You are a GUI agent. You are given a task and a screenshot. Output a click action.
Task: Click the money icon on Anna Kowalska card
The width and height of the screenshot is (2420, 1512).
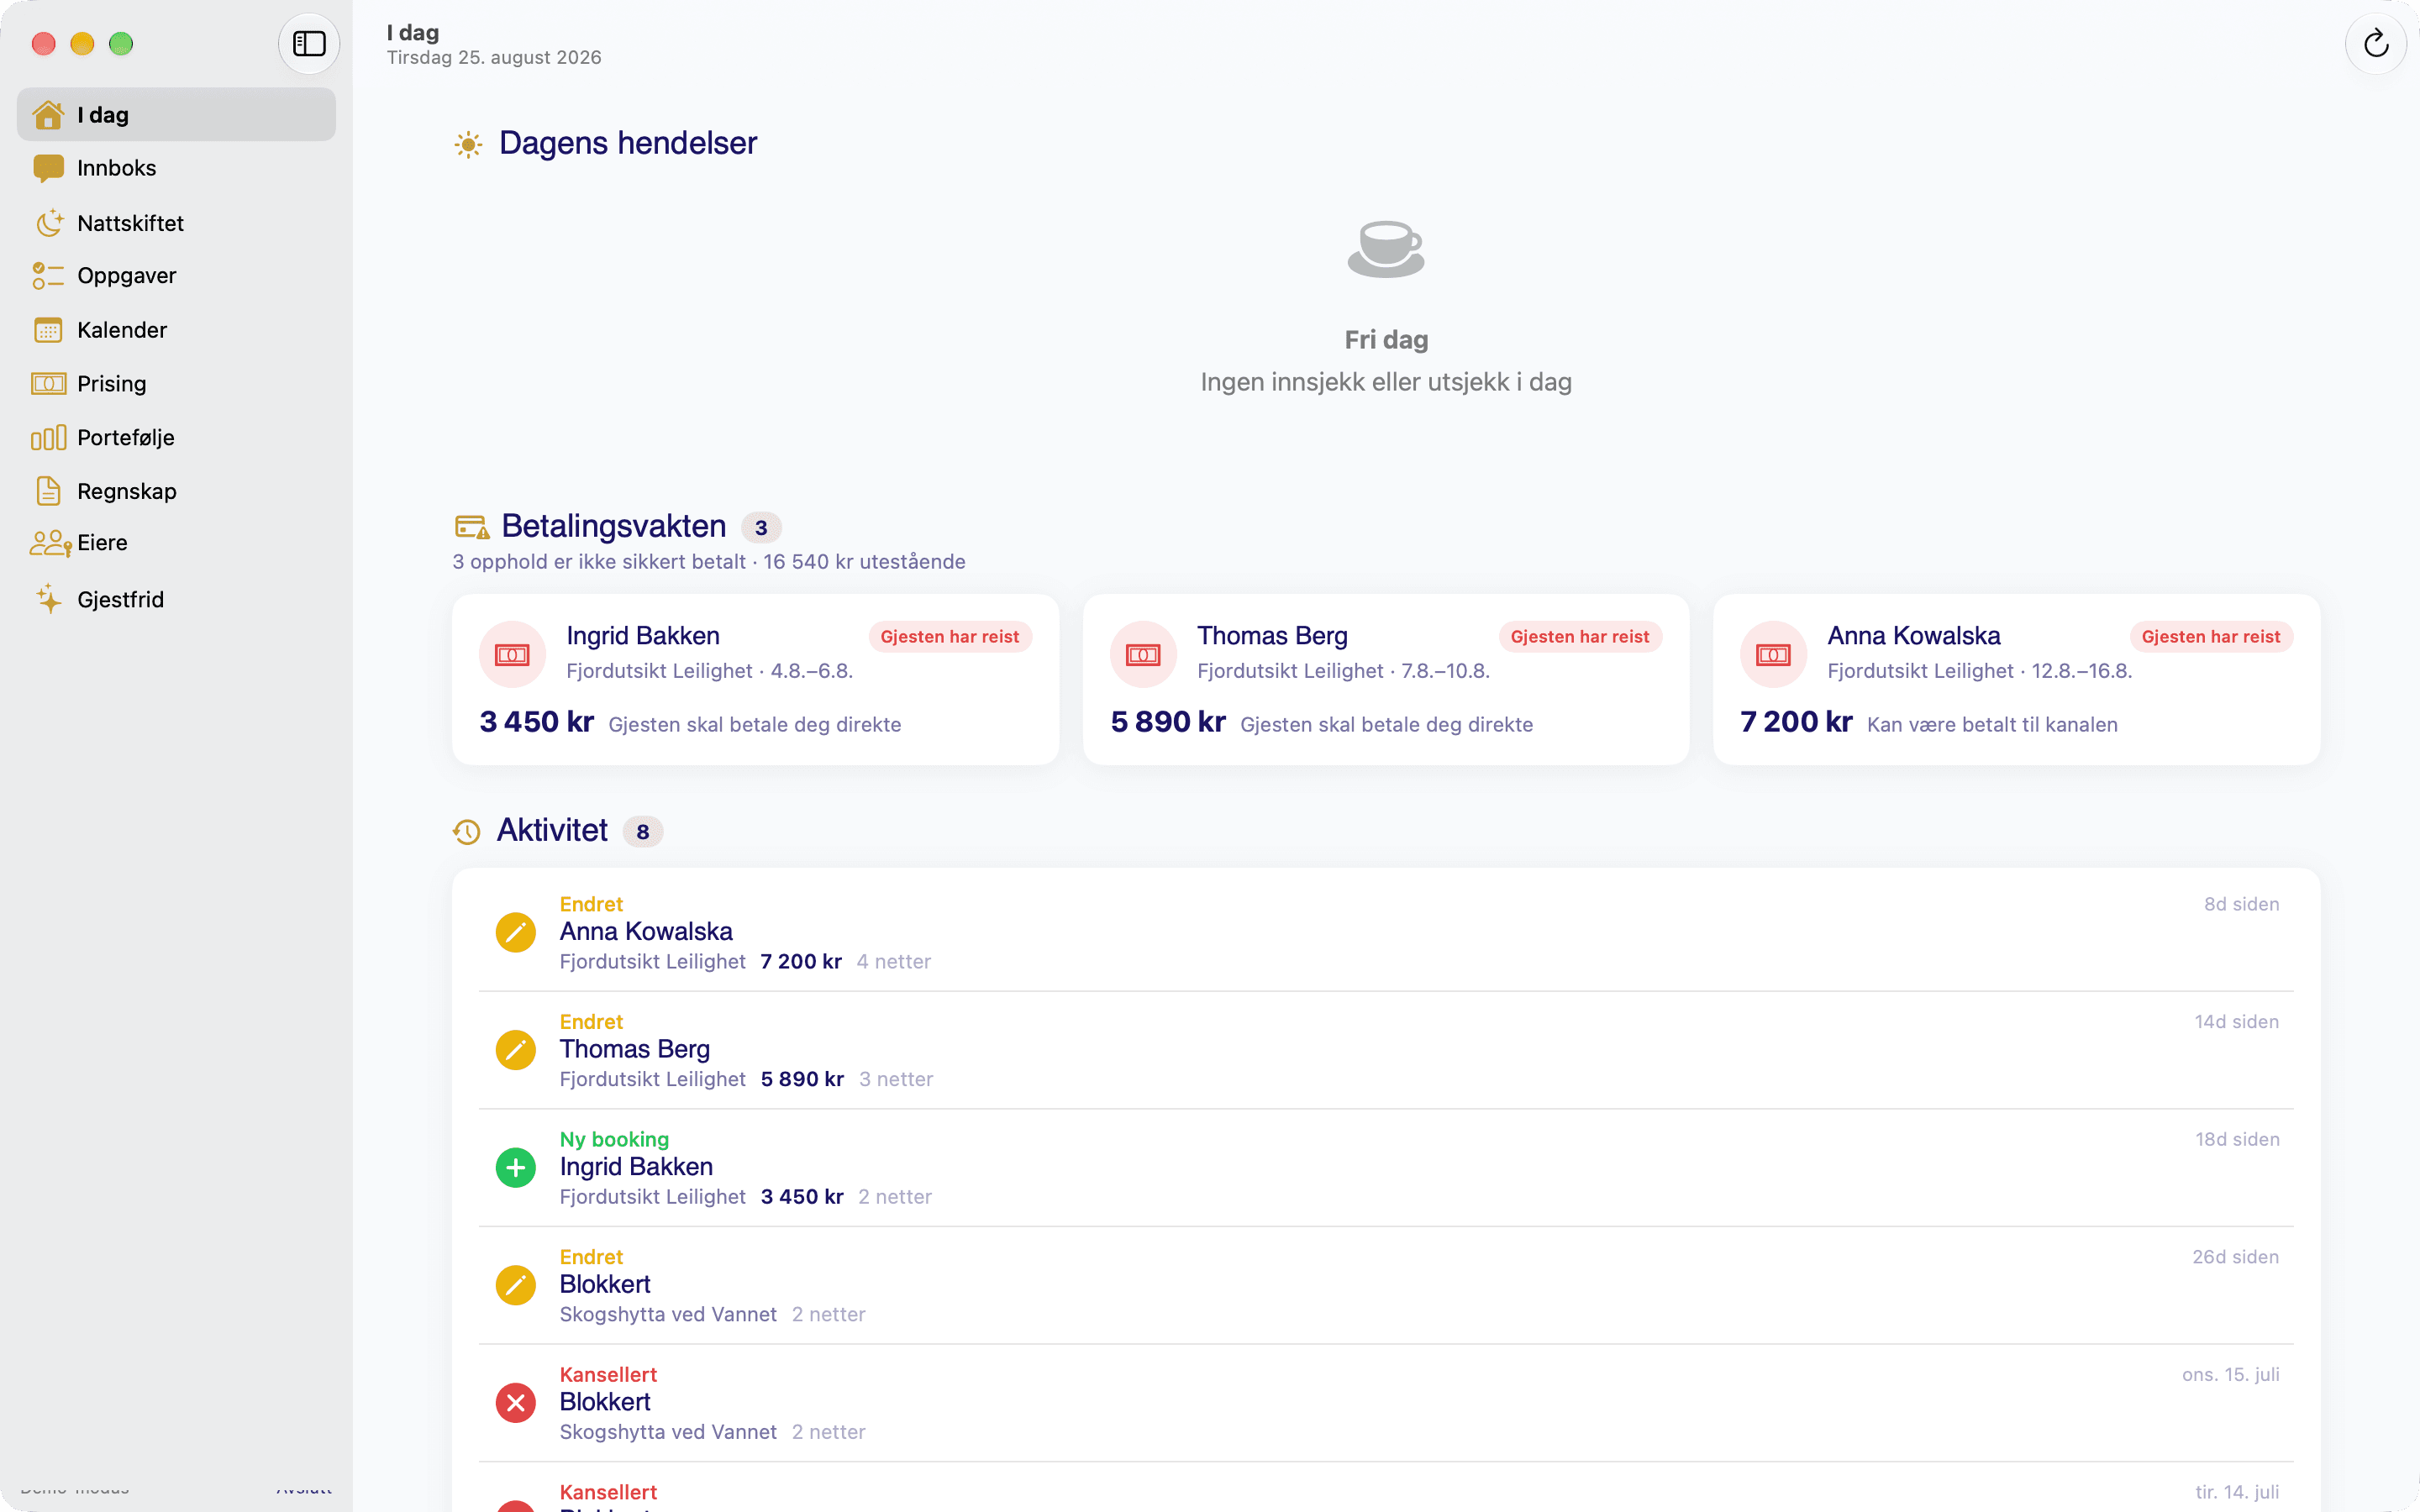pos(1773,655)
